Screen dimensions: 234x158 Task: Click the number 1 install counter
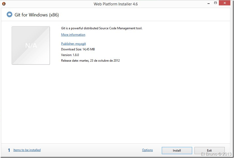coord(9,150)
